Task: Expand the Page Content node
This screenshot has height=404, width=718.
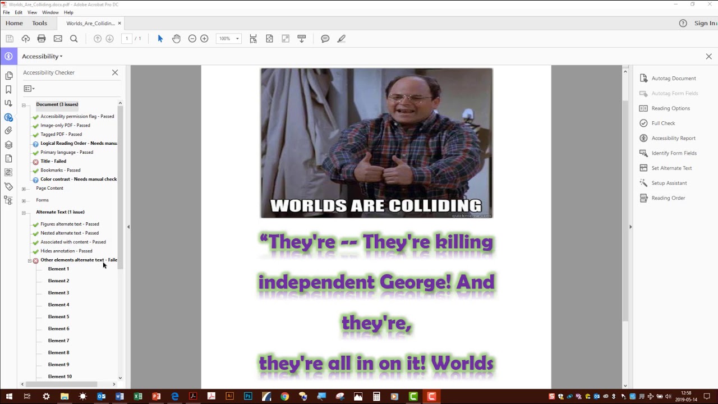Action: coord(24,189)
